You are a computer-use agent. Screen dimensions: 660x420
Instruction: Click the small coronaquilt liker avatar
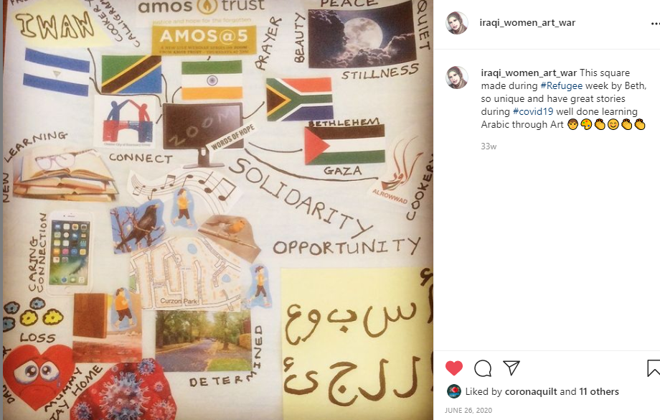tap(453, 392)
